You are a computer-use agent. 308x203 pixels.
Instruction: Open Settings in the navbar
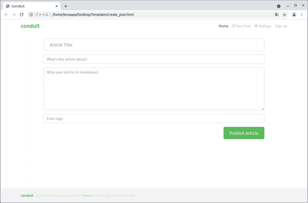click(263, 26)
